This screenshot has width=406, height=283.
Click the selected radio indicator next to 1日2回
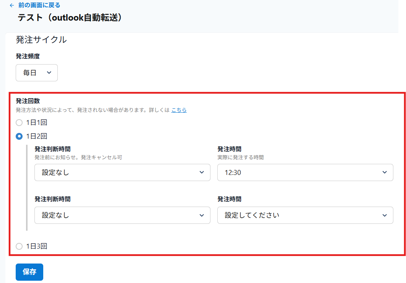(x=19, y=136)
